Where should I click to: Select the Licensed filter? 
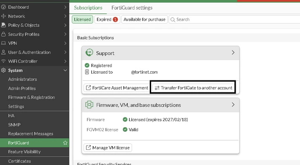coord(82,19)
